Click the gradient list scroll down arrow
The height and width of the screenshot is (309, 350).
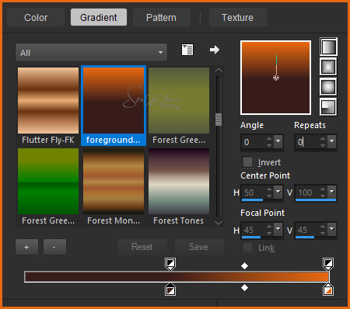pos(219,223)
